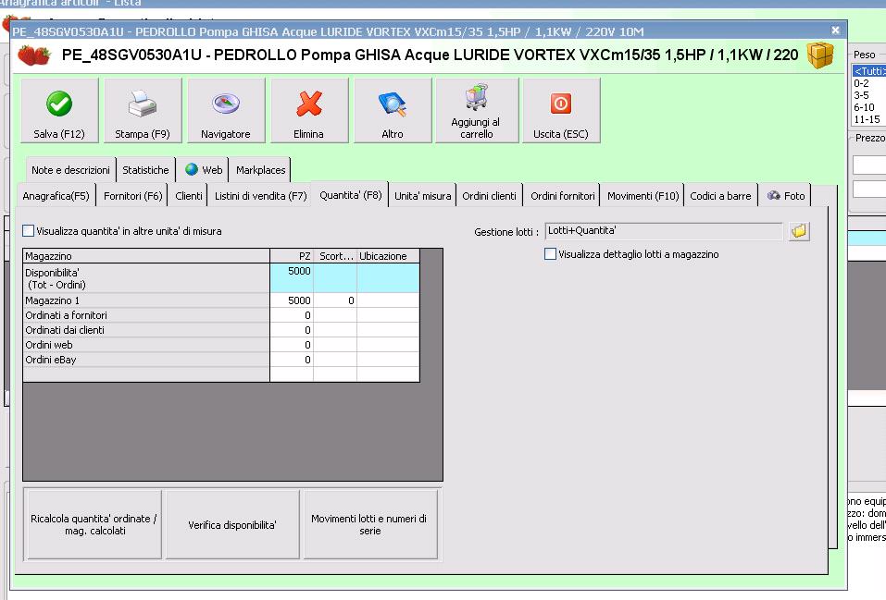Screen dimensions: 886x600
Task: Print using the Stampa (F9) button
Action: 143,111
